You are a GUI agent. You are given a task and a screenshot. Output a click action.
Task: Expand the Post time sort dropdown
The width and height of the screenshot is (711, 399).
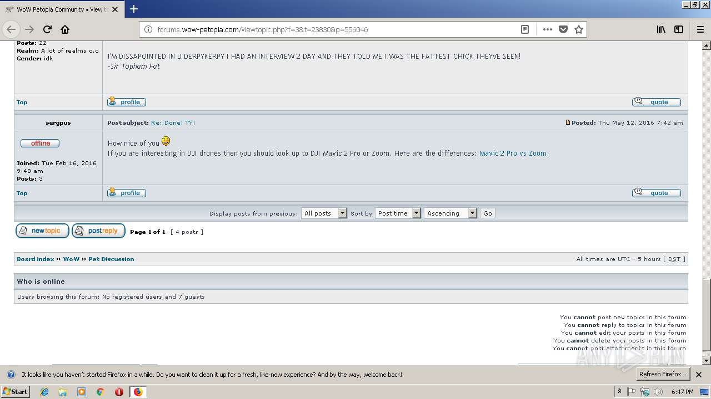398,213
